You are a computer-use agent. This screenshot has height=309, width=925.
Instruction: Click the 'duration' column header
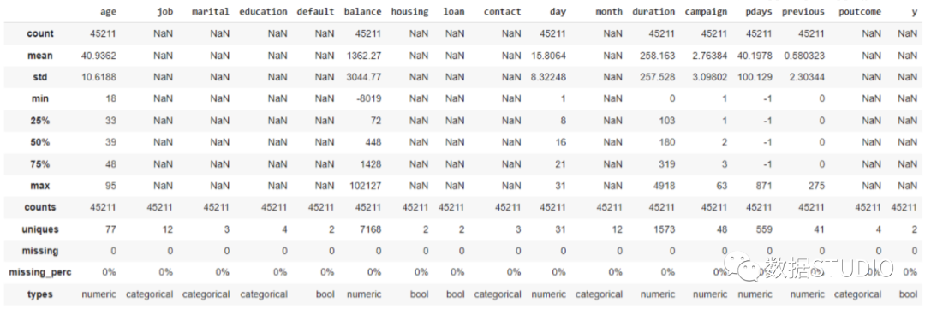point(653,12)
